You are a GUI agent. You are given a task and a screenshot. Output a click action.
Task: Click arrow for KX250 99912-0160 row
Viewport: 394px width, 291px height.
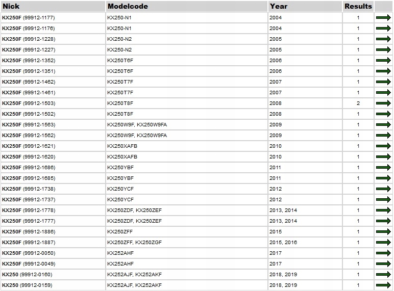(383, 275)
